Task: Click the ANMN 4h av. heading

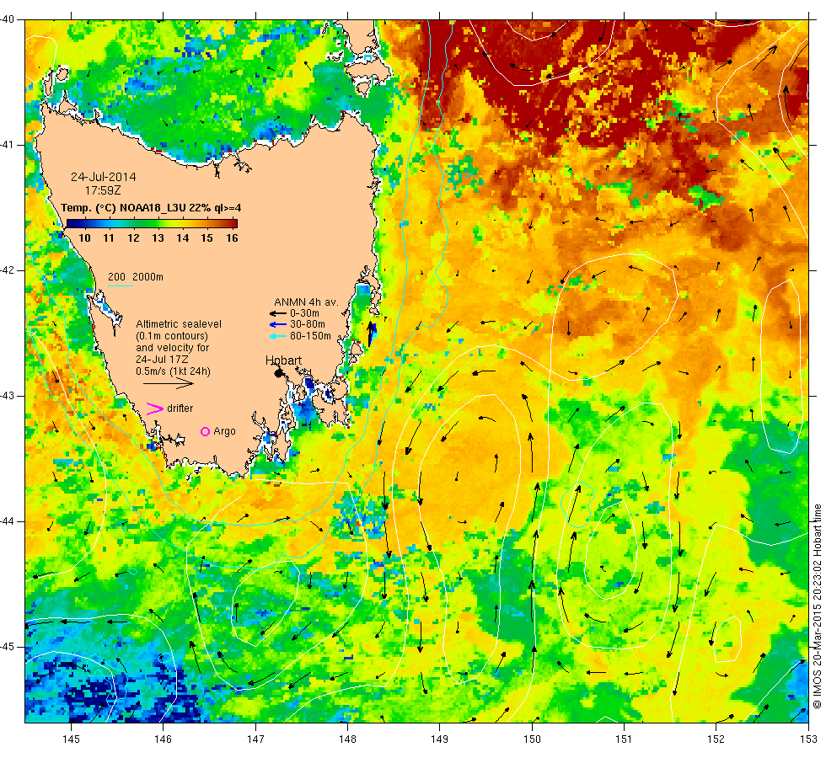Action: point(306,302)
